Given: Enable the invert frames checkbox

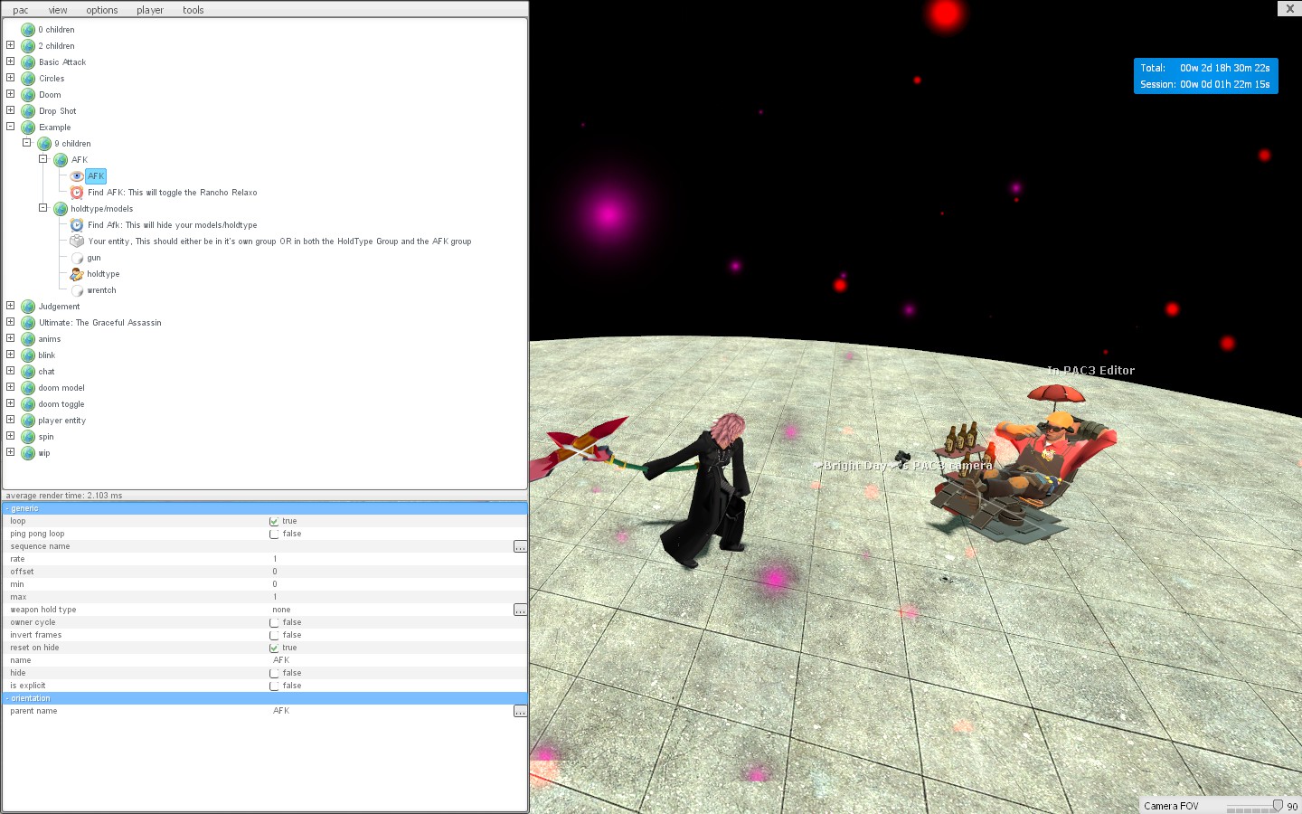Looking at the screenshot, I should click(274, 635).
